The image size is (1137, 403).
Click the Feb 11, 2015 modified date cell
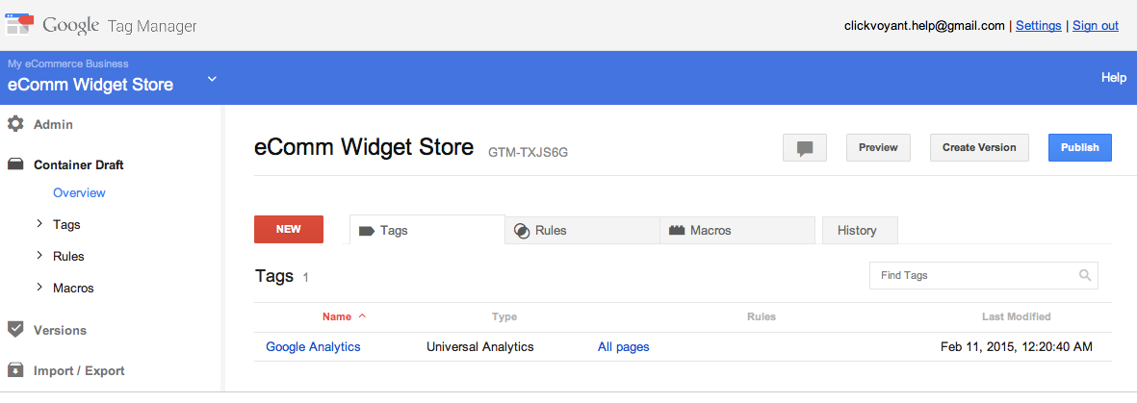tap(1016, 347)
